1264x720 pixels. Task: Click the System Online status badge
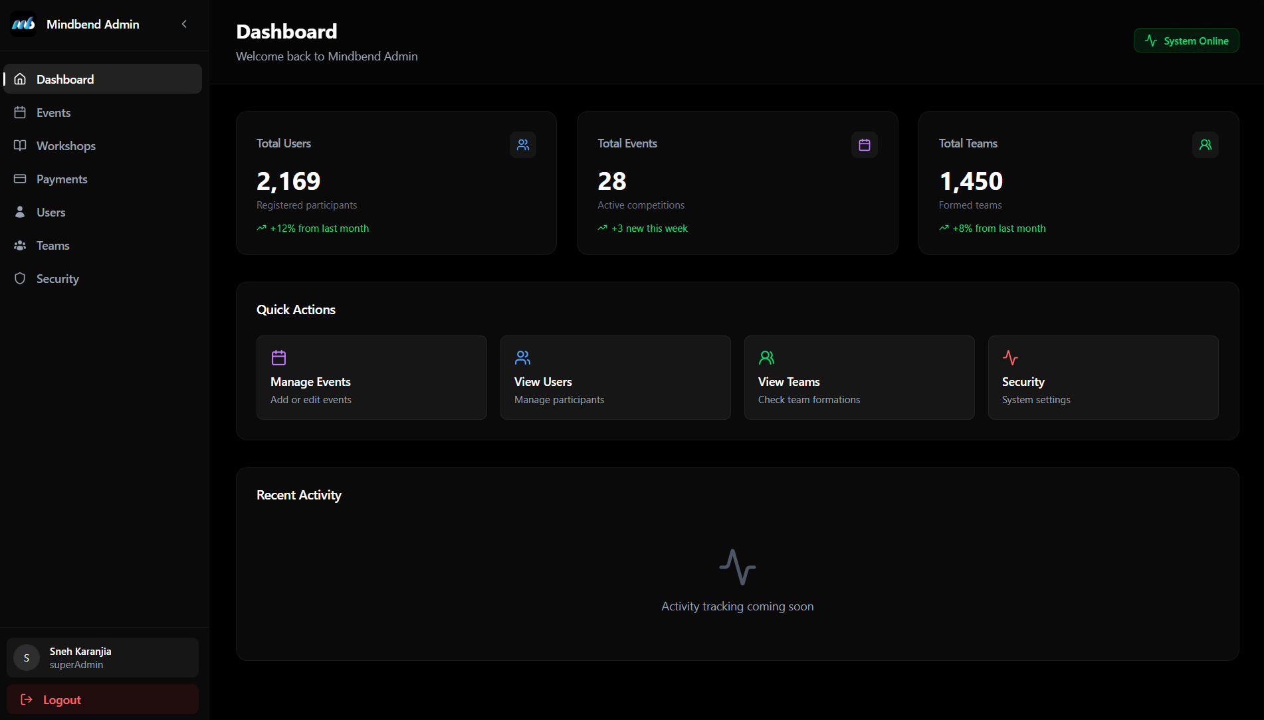click(1186, 41)
